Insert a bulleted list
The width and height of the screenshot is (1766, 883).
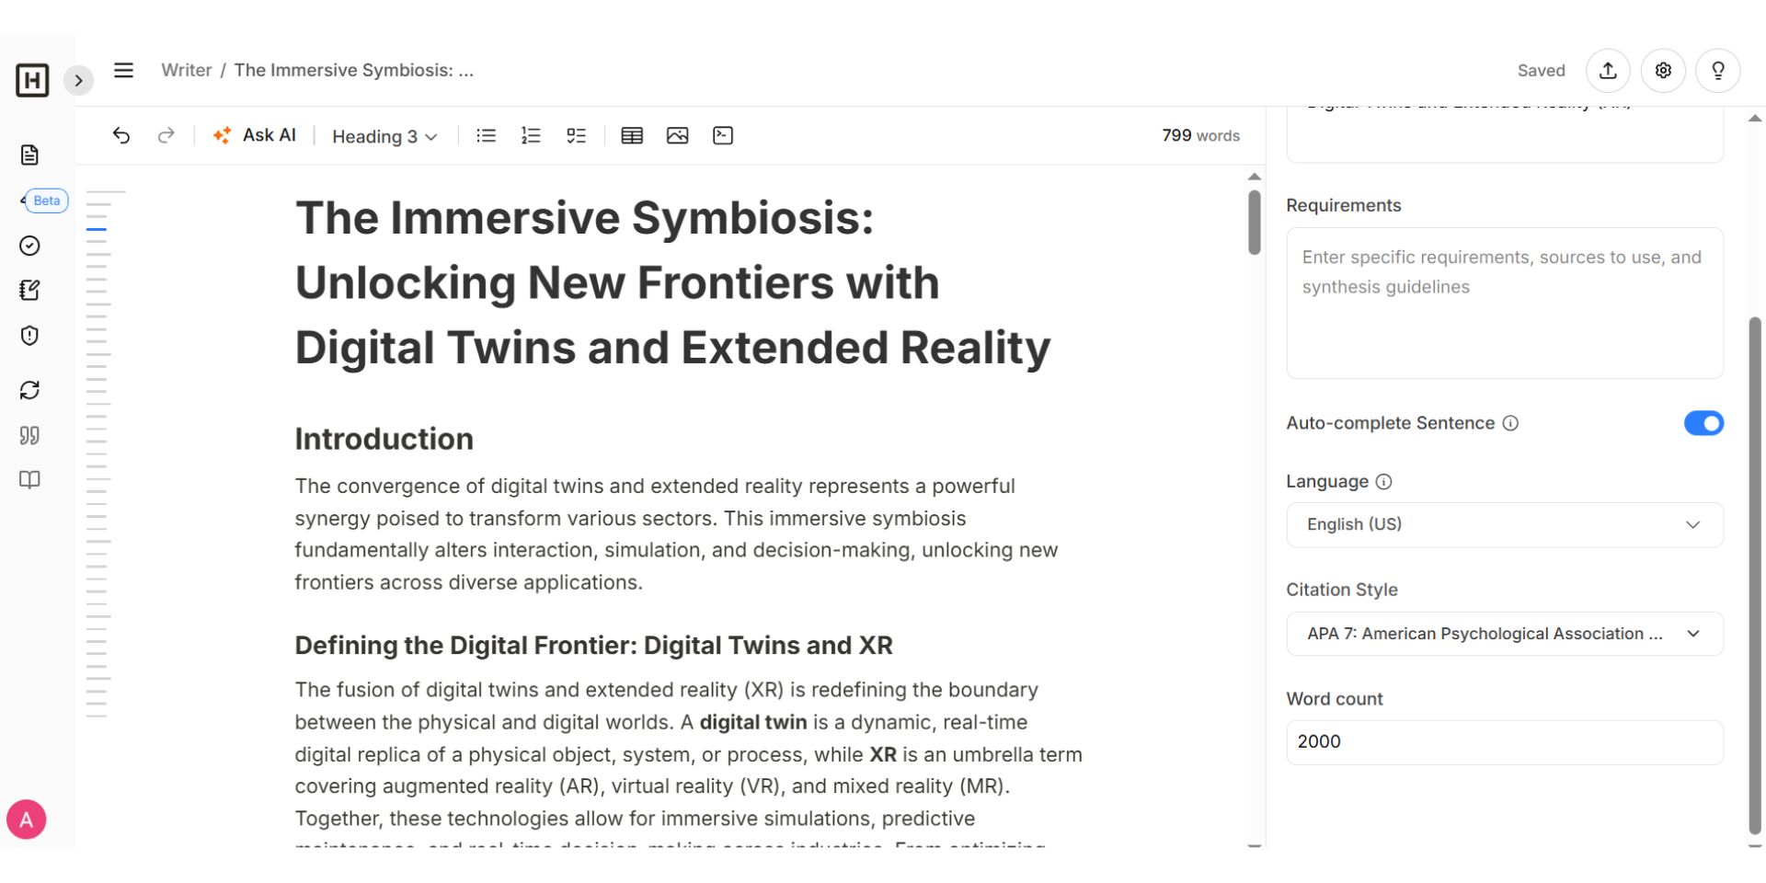(486, 136)
